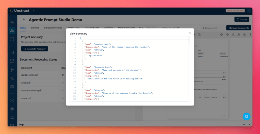260x134 pixels.
Task: Open the digital-ocean.pdf document dropdown
Action: coord(180,28)
